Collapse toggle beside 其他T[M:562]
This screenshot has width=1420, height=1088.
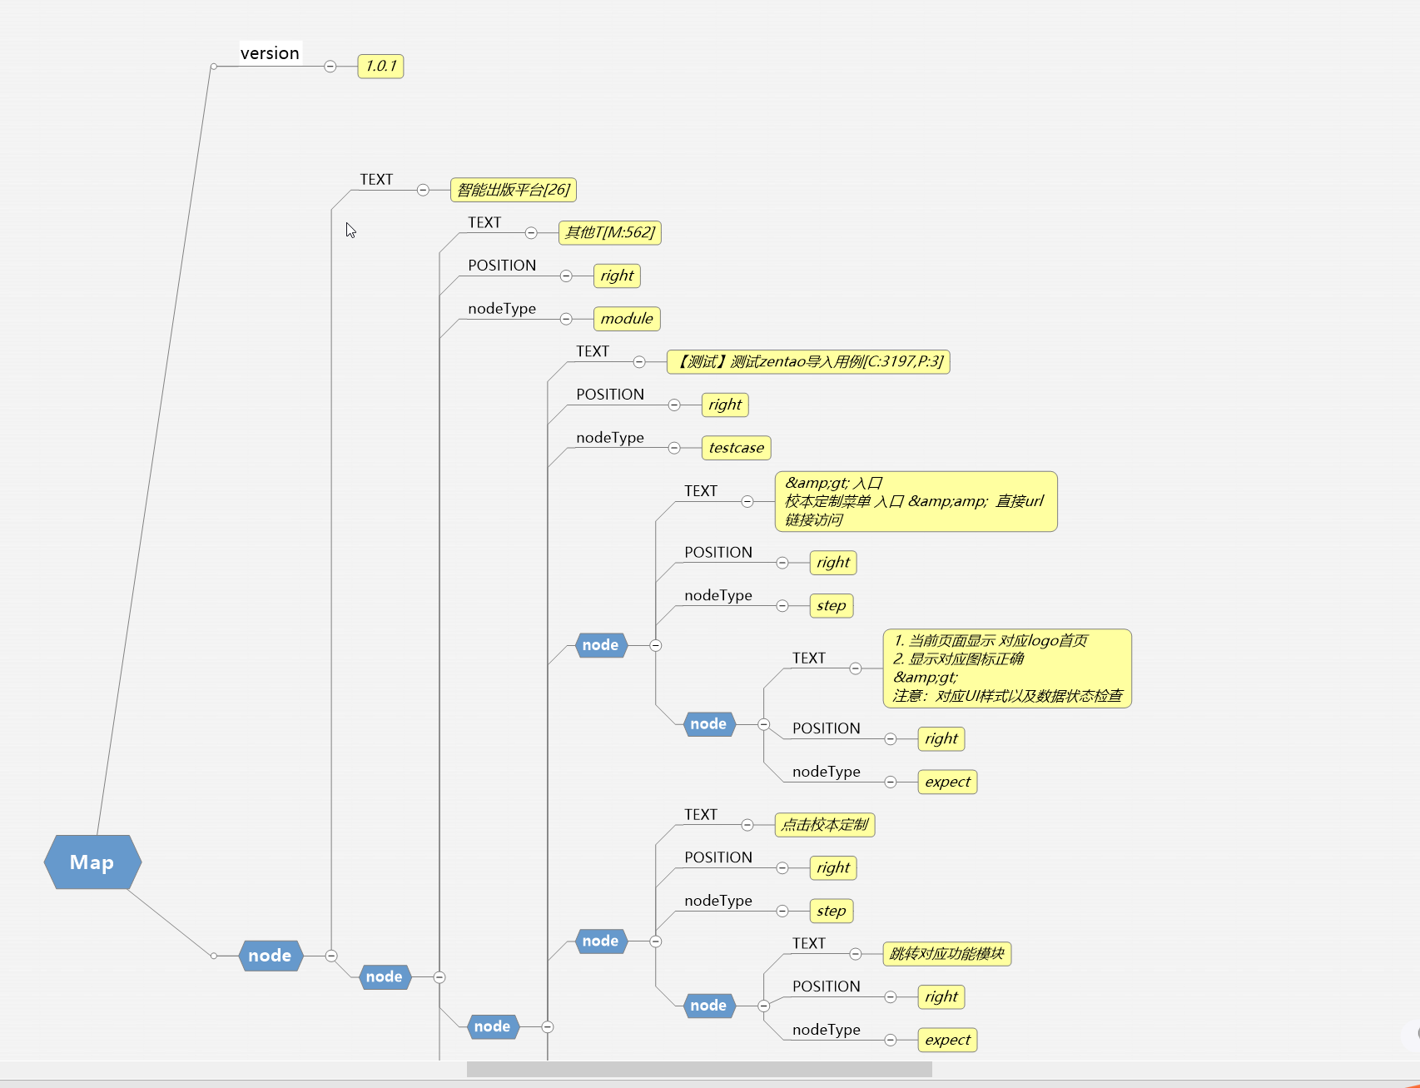point(531,232)
